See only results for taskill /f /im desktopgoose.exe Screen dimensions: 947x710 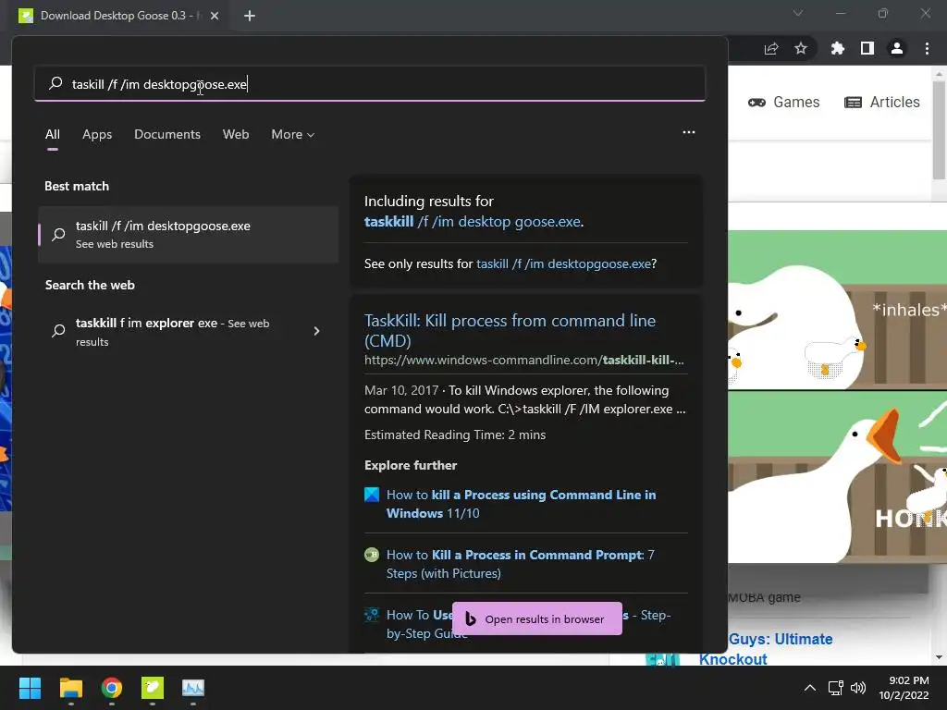(565, 263)
